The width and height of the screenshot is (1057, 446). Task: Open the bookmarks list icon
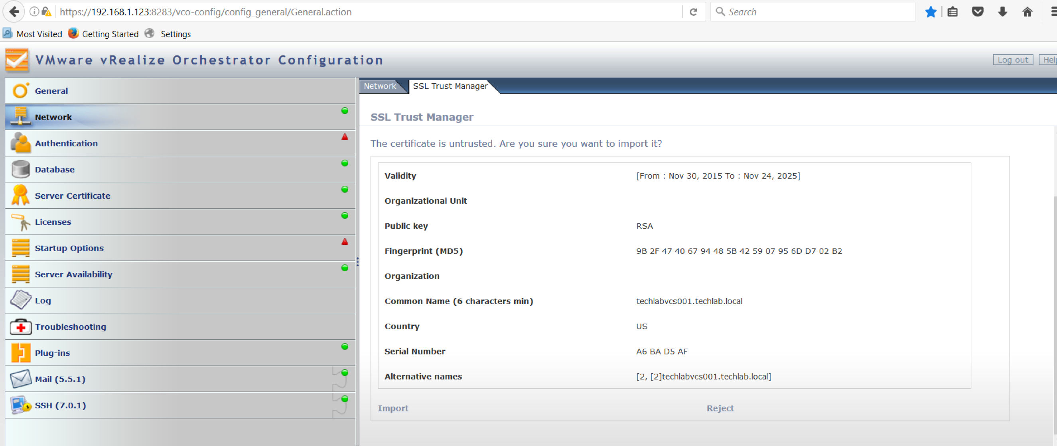point(953,12)
